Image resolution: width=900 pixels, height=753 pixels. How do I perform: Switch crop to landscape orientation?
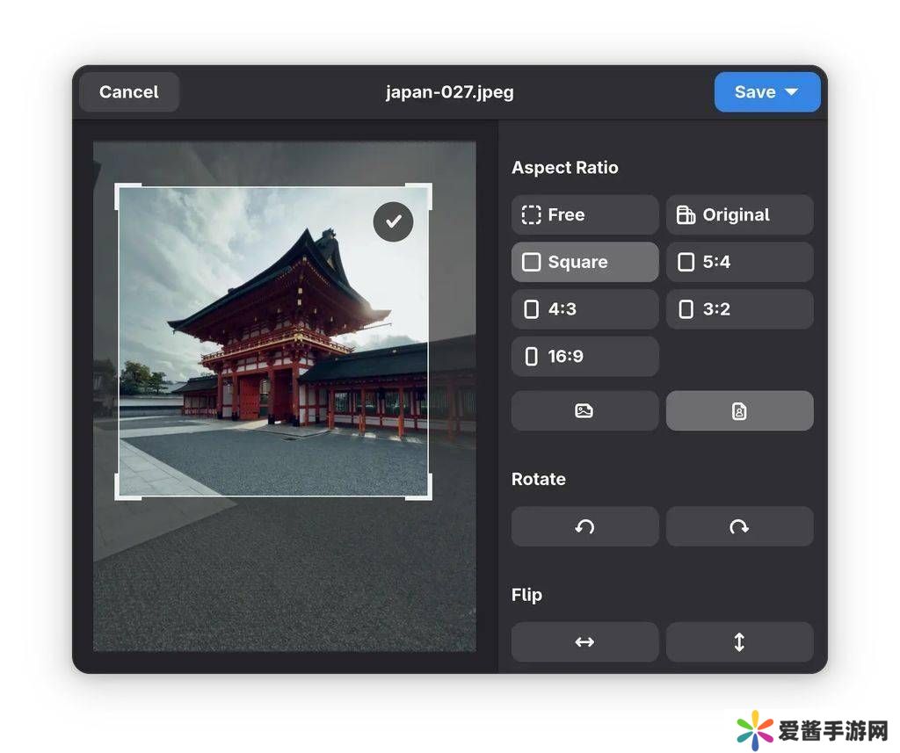point(584,410)
